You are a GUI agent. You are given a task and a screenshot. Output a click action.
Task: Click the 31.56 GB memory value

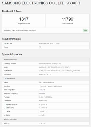click(x=42, y=123)
